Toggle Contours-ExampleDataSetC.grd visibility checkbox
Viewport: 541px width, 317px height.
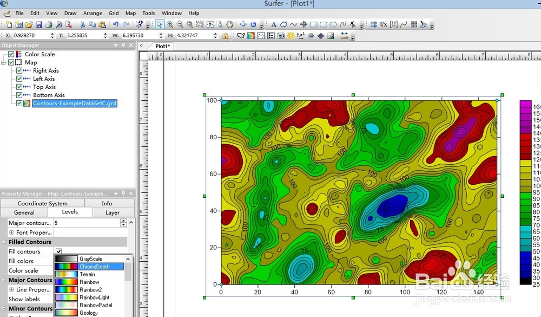(x=19, y=103)
